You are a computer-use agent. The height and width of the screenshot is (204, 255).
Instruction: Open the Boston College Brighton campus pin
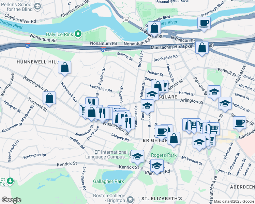(x=130, y=200)
